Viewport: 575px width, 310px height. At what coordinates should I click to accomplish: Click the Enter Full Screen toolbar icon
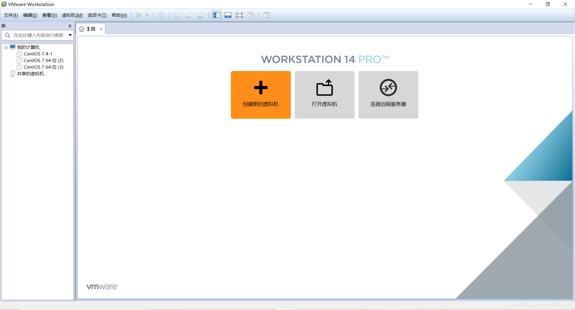pyautogui.click(x=239, y=15)
